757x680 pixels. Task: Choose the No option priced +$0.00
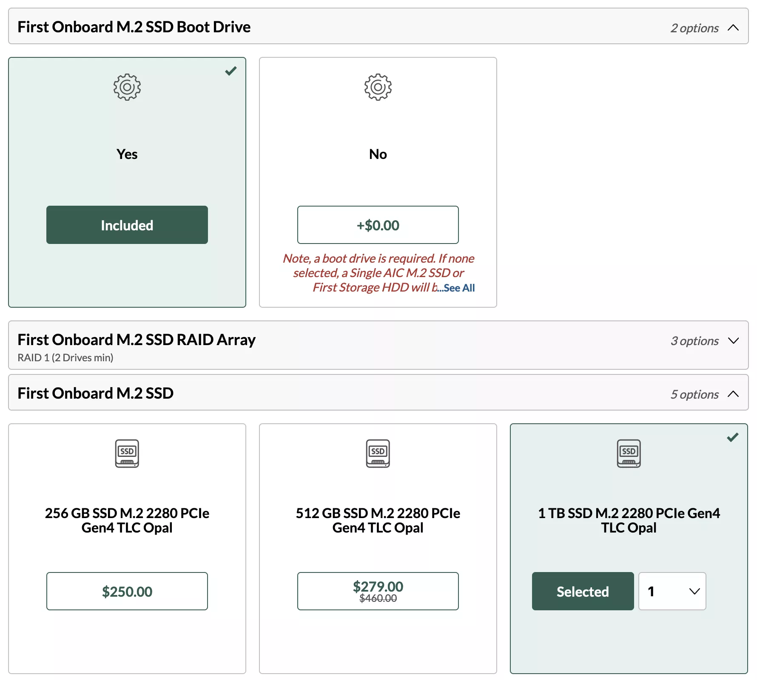(x=378, y=225)
